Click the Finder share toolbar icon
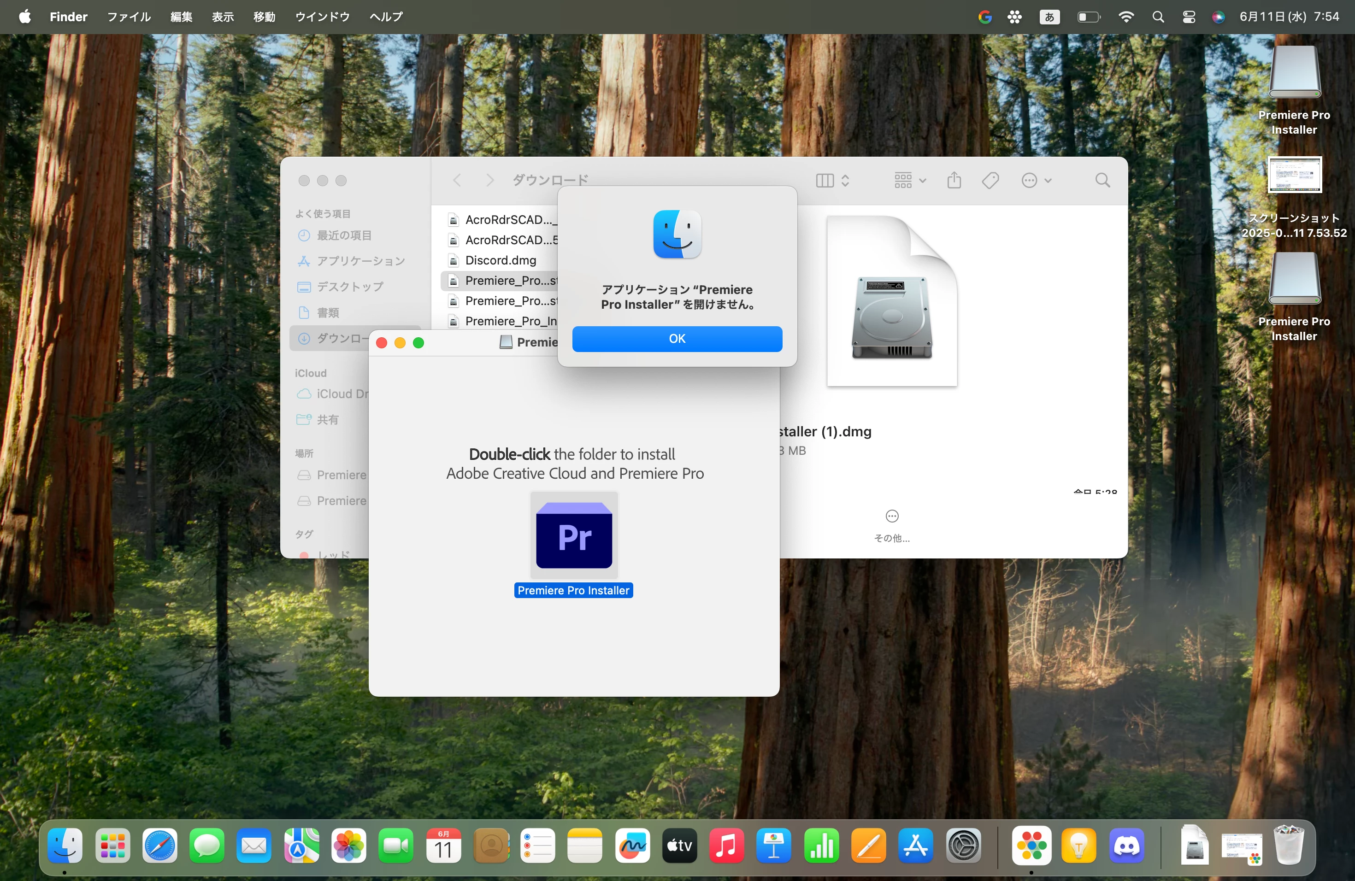The image size is (1355, 881). 954,181
